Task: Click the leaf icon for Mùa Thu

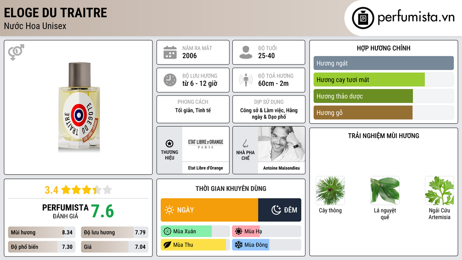Action: (167, 245)
